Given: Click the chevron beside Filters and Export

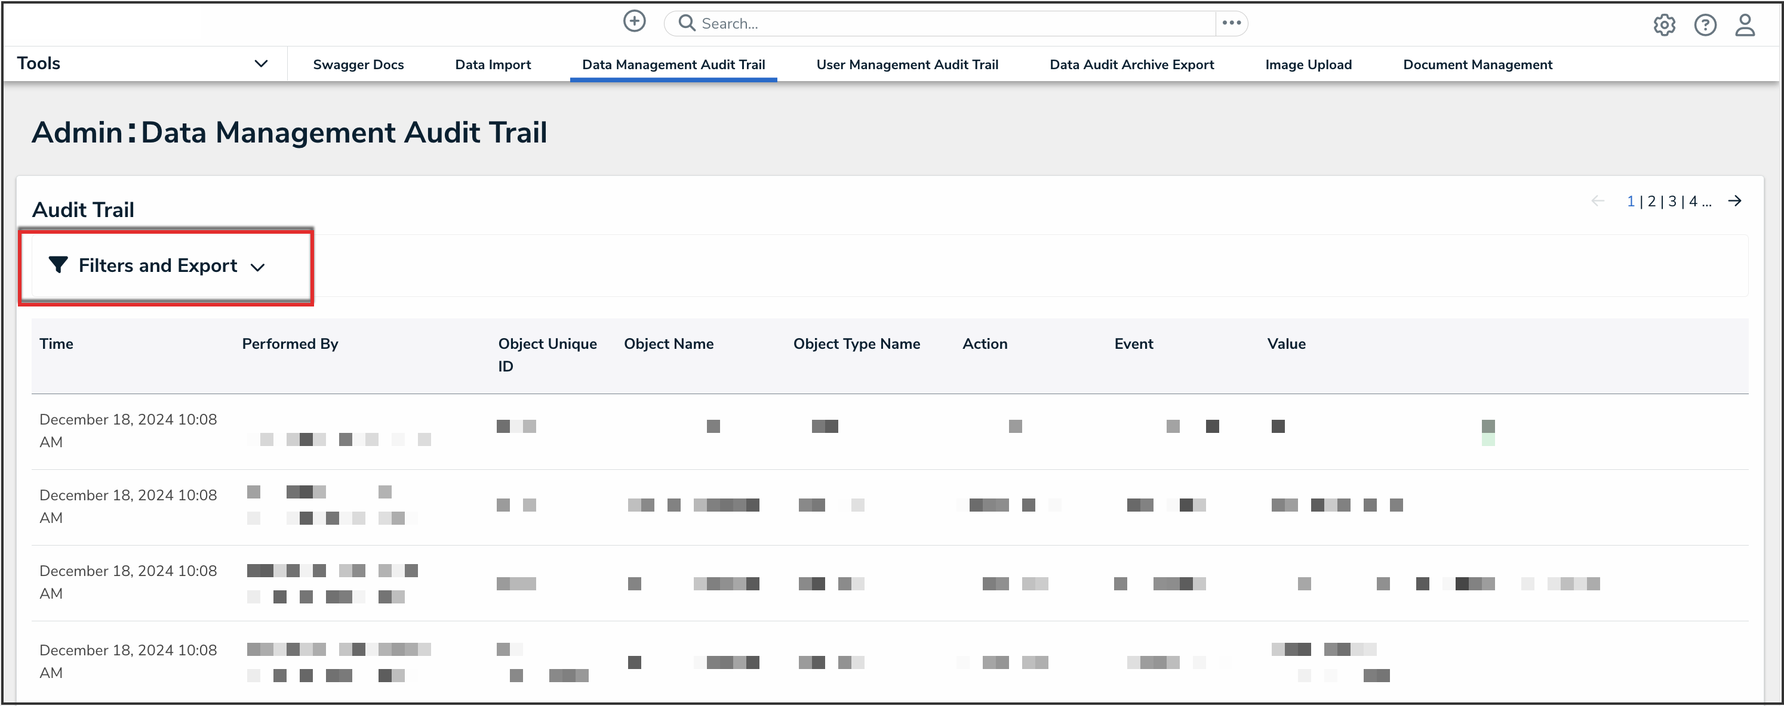Looking at the screenshot, I should (257, 267).
